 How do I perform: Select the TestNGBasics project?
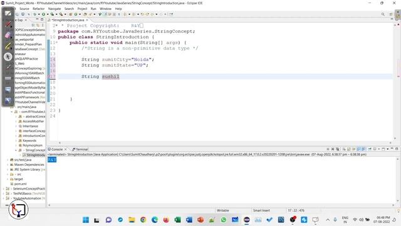[x=22, y=193]
